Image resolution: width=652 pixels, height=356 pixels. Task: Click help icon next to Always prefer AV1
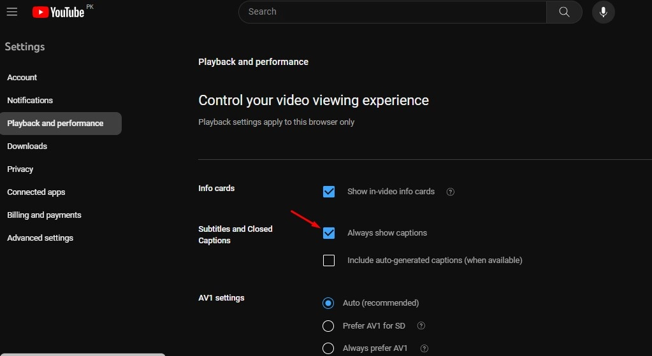(x=424, y=348)
